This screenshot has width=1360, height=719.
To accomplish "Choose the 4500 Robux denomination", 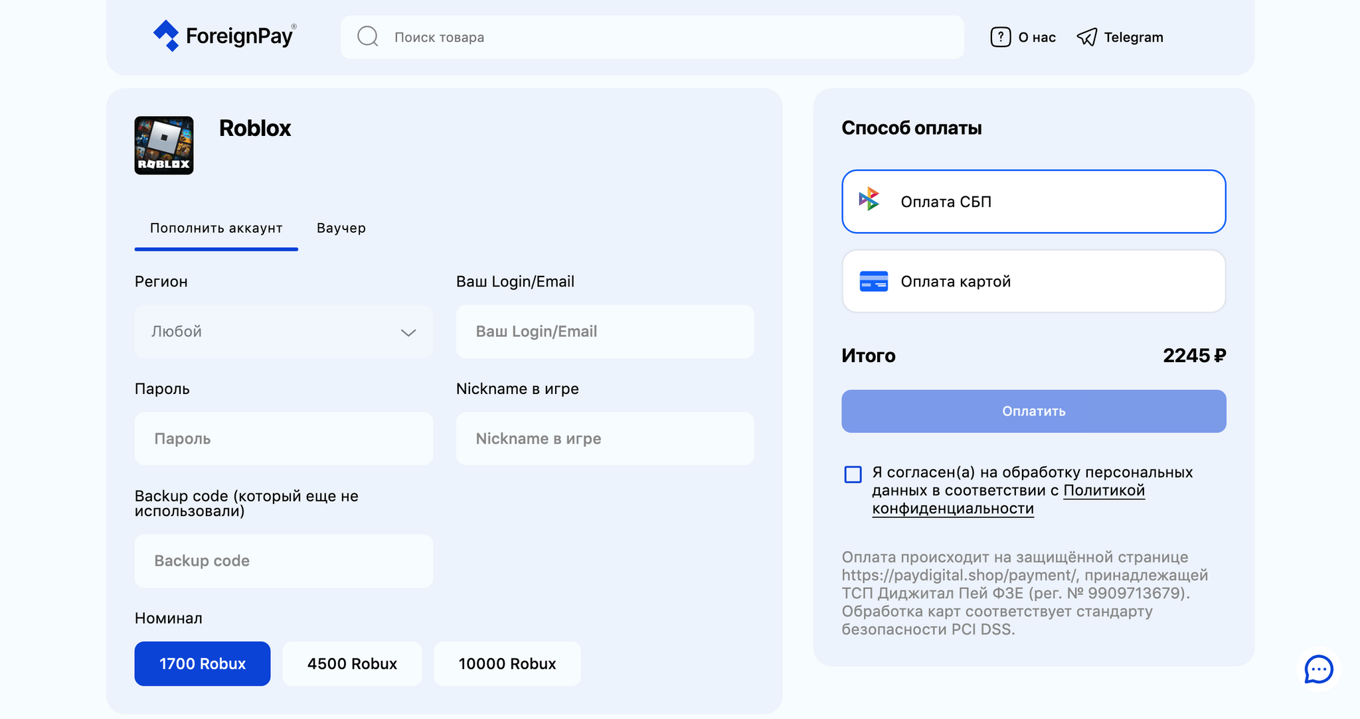I will [x=352, y=663].
